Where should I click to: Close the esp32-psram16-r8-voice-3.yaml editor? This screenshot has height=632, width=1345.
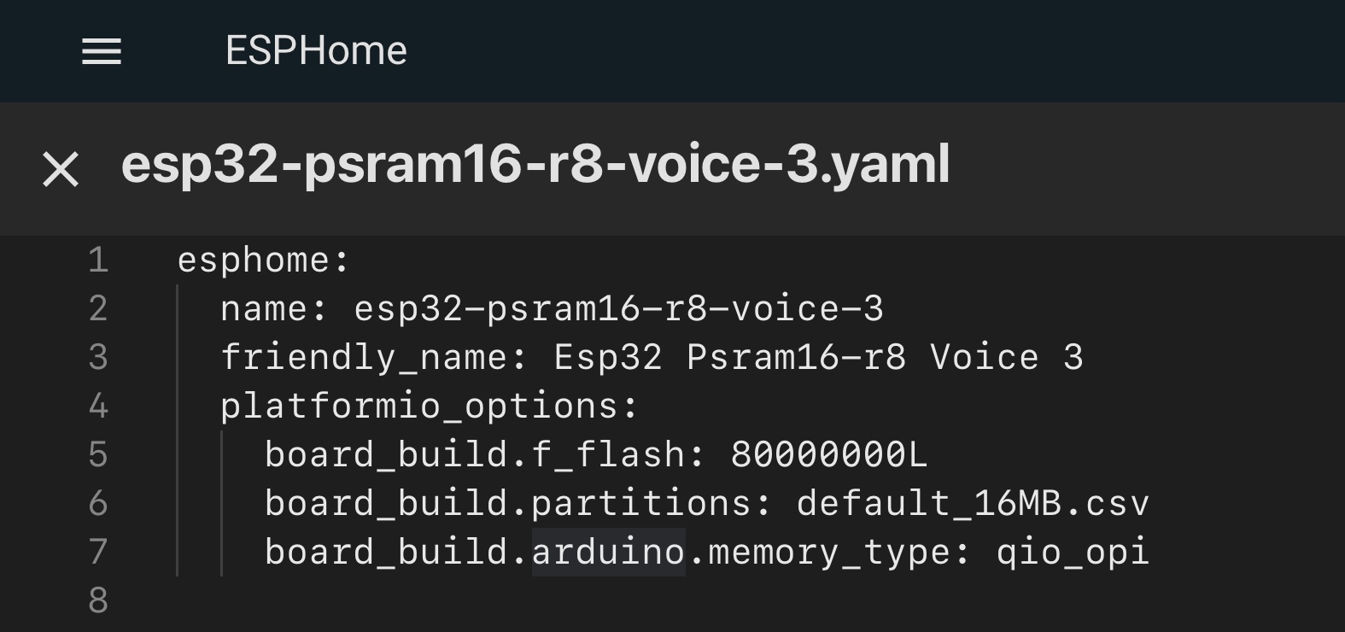click(x=61, y=168)
